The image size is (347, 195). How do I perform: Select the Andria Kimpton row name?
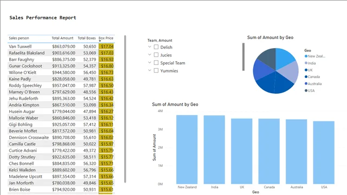point(24,105)
